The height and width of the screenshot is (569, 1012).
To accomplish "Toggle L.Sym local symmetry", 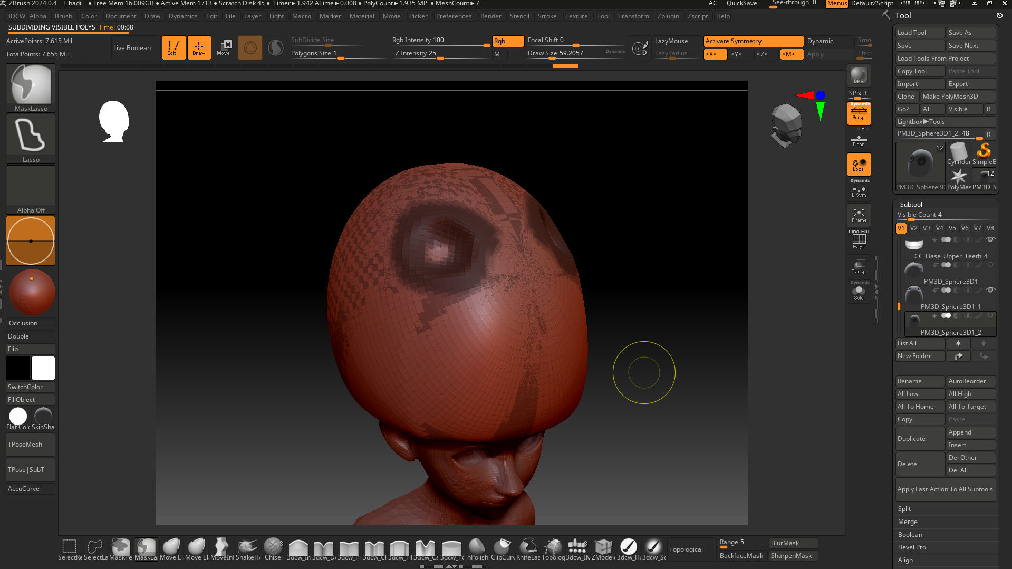I will pyautogui.click(x=859, y=190).
